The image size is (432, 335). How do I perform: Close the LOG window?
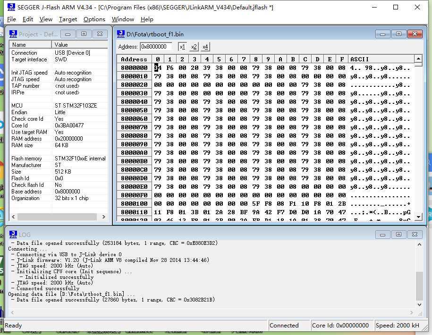coord(415,234)
